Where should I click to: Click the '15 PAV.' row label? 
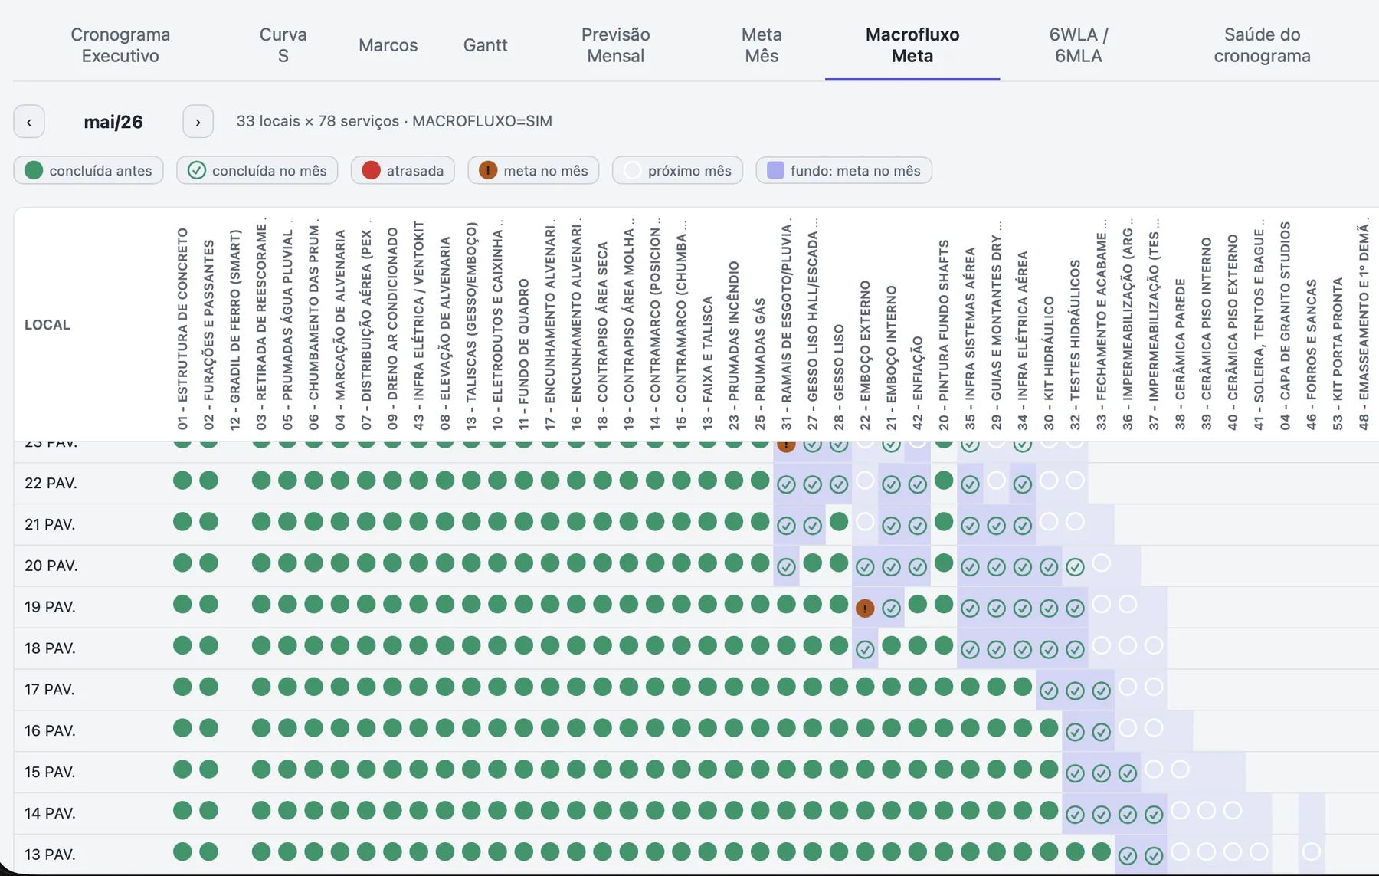(x=51, y=773)
